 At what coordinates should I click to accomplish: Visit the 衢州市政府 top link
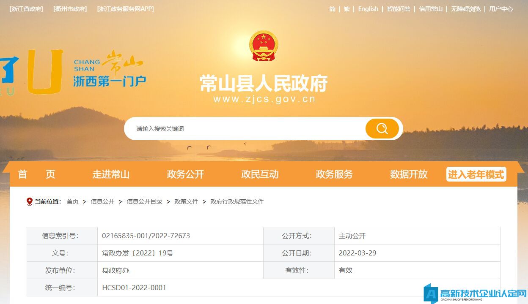(x=70, y=9)
